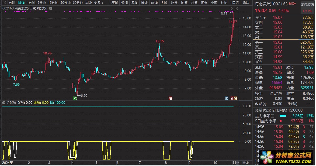The width and height of the screenshot is (316, 166).
Task: Click the 市值 126.9亿 value
Action: click(307, 78)
